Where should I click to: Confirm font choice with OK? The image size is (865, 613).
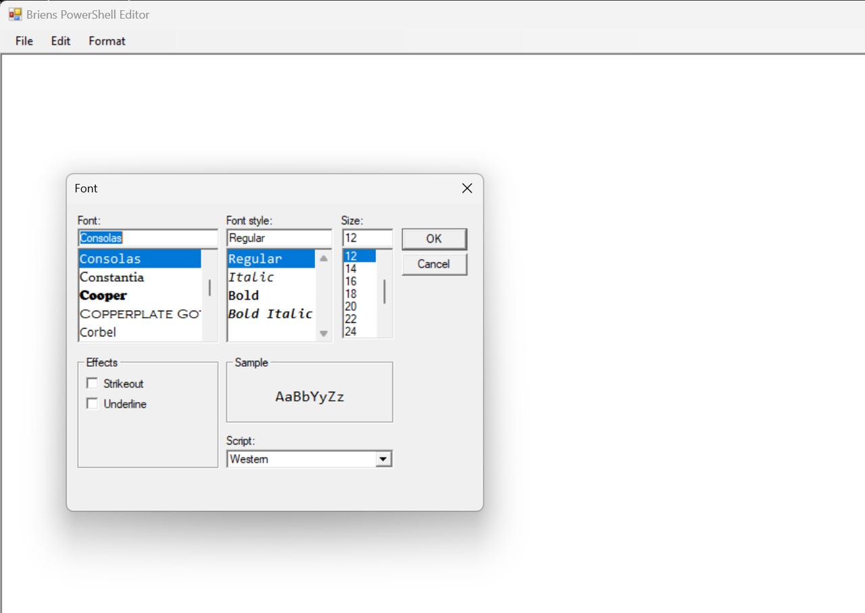point(434,239)
